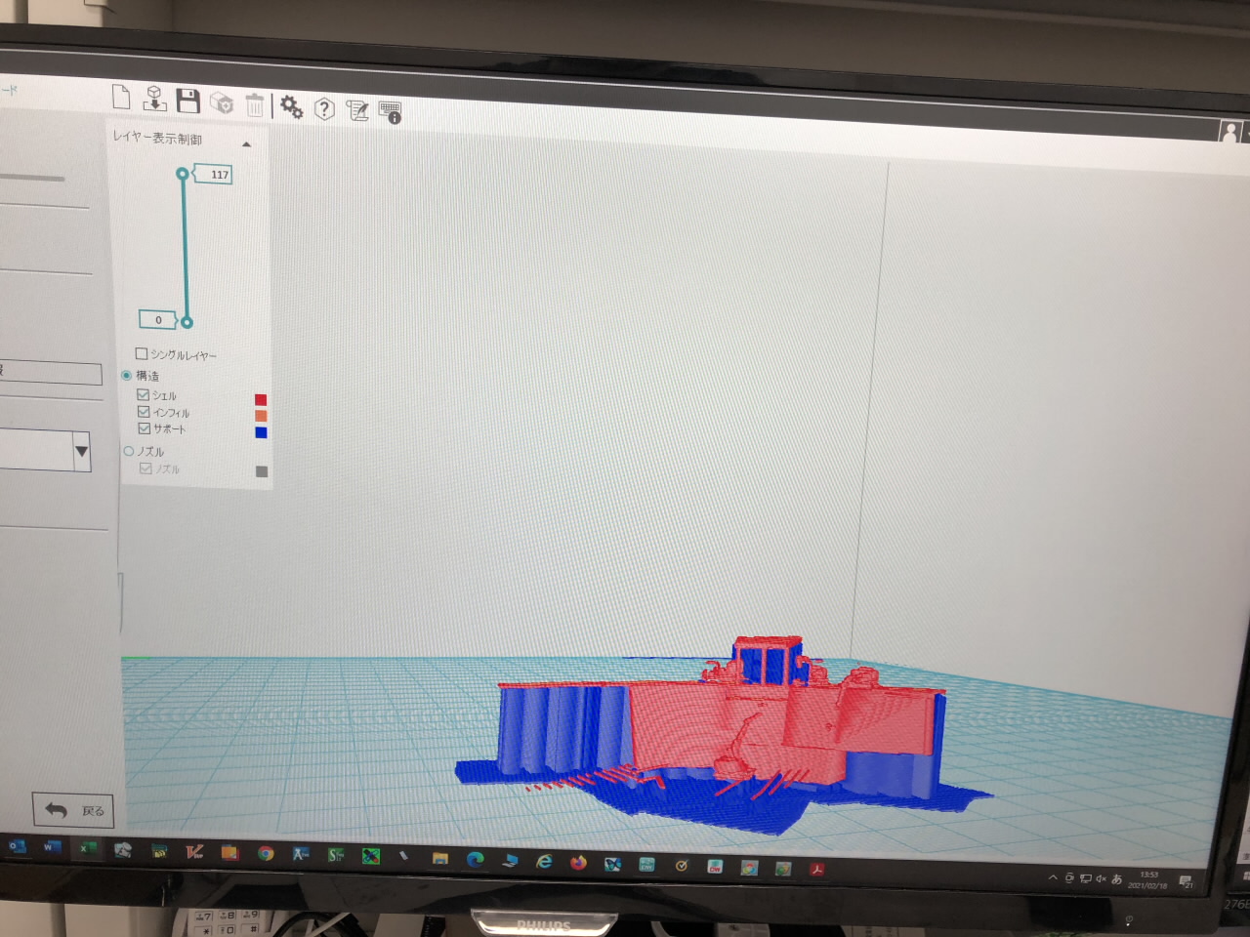The width and height of the screenshot is (1250, 937).
Task: Open Outlook from the taskbar
Action: (17, 845)
